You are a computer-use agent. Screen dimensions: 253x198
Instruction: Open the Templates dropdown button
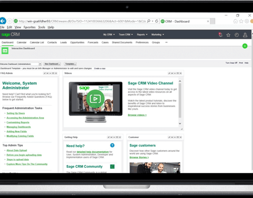(x=70, y=64)
